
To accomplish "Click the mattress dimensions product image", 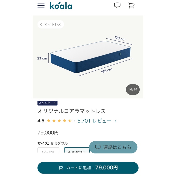I will [88, 57].
